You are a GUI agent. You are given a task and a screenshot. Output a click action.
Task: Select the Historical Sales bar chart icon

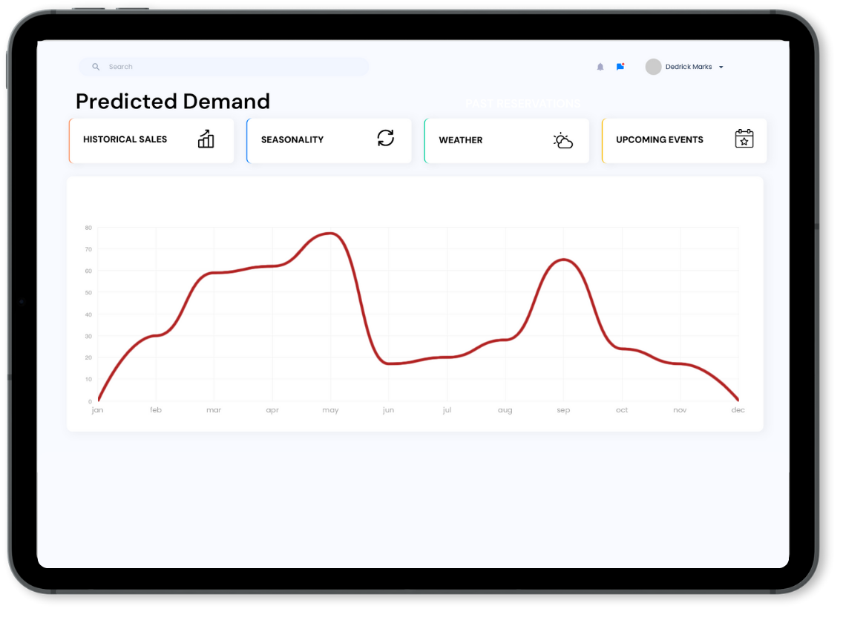click(x=206, y=139)
